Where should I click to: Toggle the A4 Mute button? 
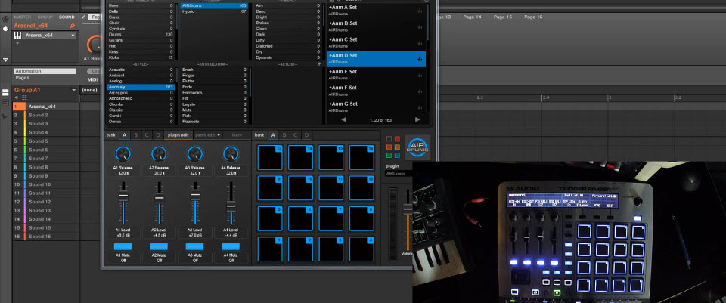[231, 246]
